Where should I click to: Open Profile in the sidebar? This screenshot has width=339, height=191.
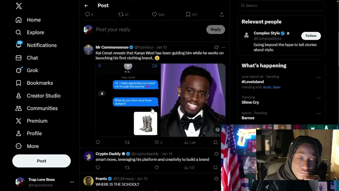coord(29,133)
